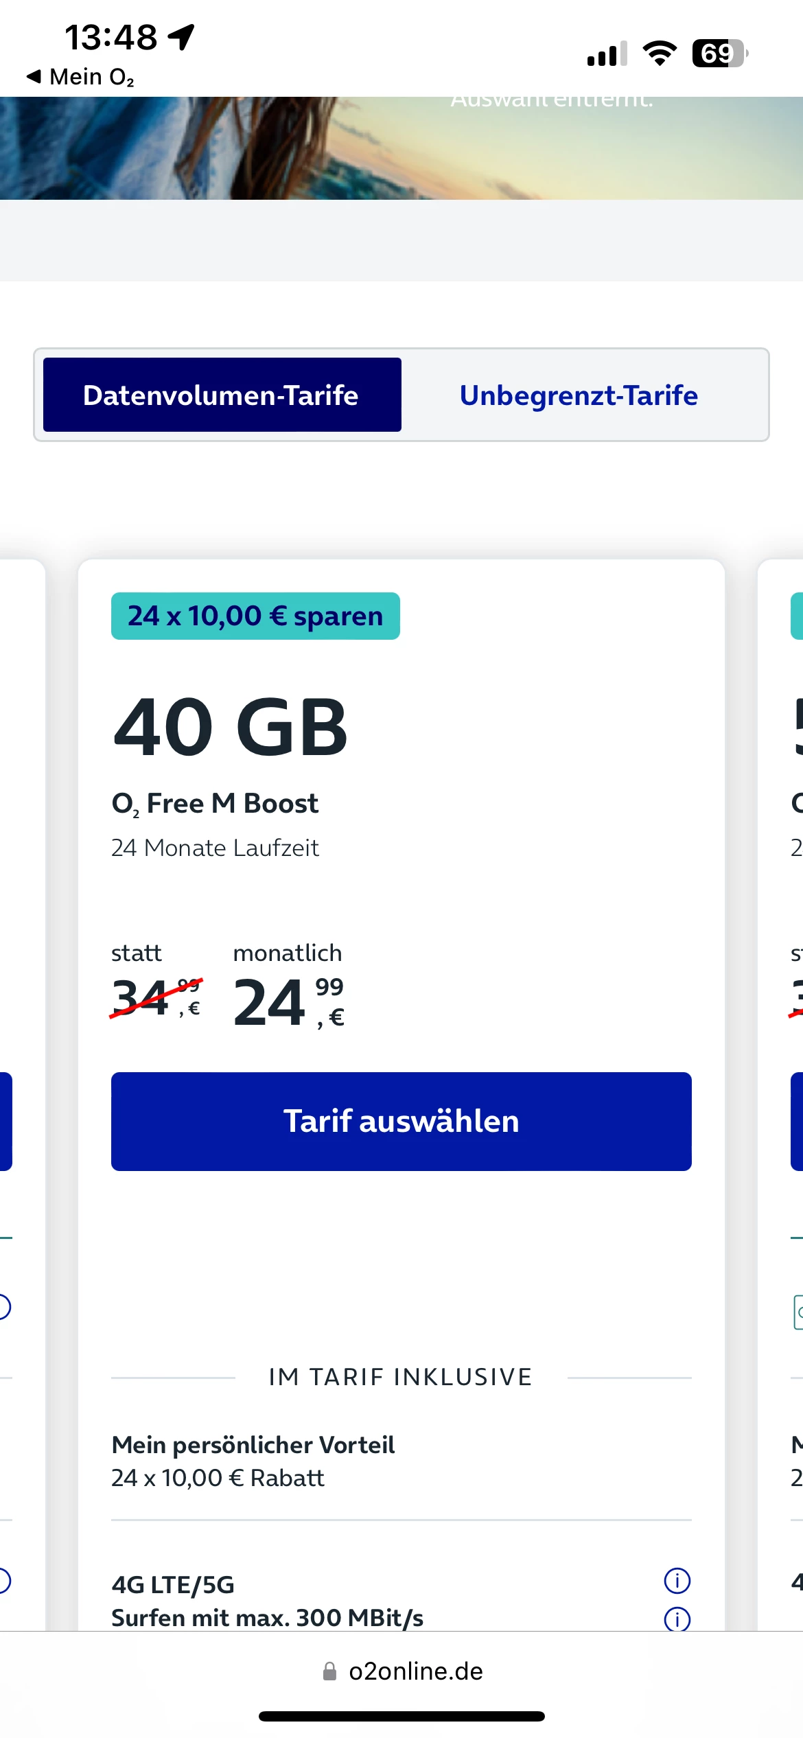This screenshot has width=803, height=1738.
Task: Tap the back arrow to Mein O₂
Action: click(34, 76)
